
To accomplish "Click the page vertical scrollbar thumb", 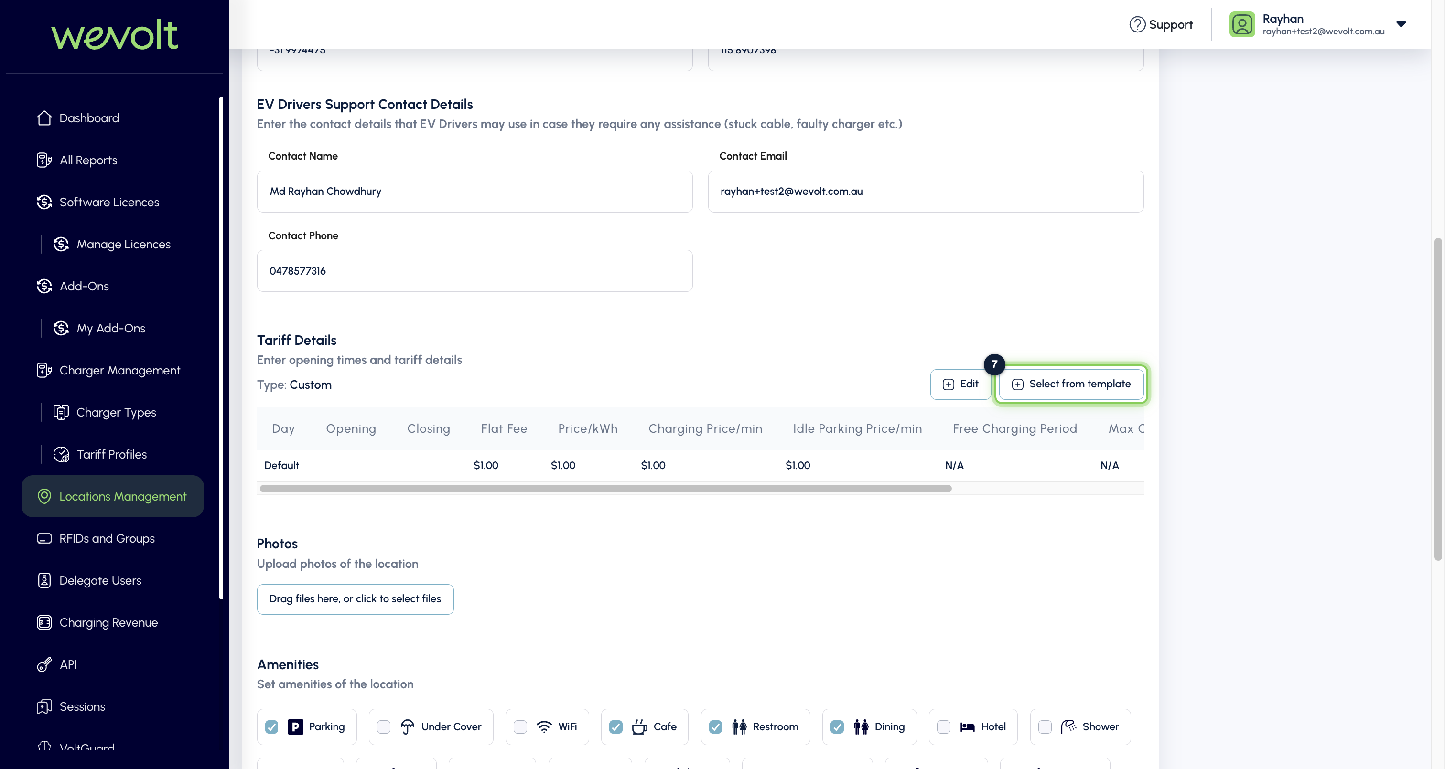I will (1437, 399).
